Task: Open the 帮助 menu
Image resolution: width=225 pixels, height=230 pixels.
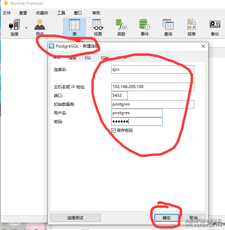Action: pos(96,13)
